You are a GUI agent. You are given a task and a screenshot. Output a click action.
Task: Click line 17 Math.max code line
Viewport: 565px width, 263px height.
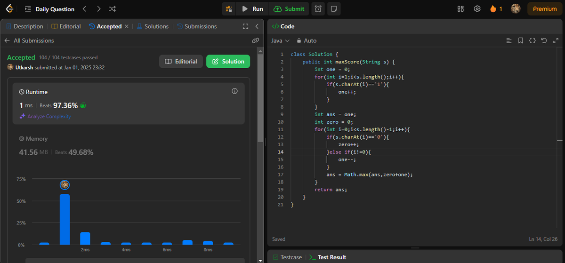[370, 175]
